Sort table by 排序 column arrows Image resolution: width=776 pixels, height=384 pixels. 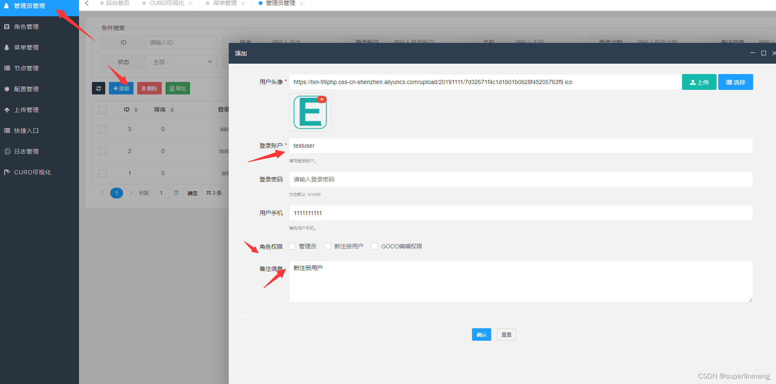(172, 110)
